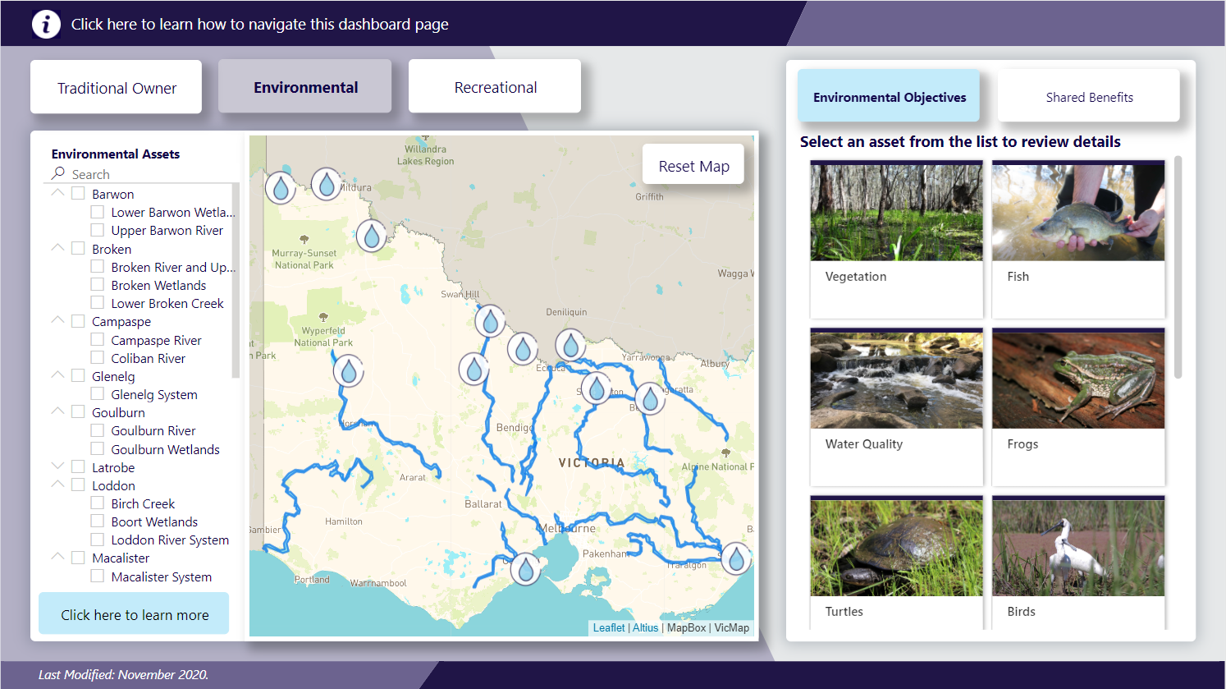Image resolution: width=1226 pixels, height=689 pixels.
Task: Click the asset tree vertical scrollbar
Action: [x=236, y=279]
